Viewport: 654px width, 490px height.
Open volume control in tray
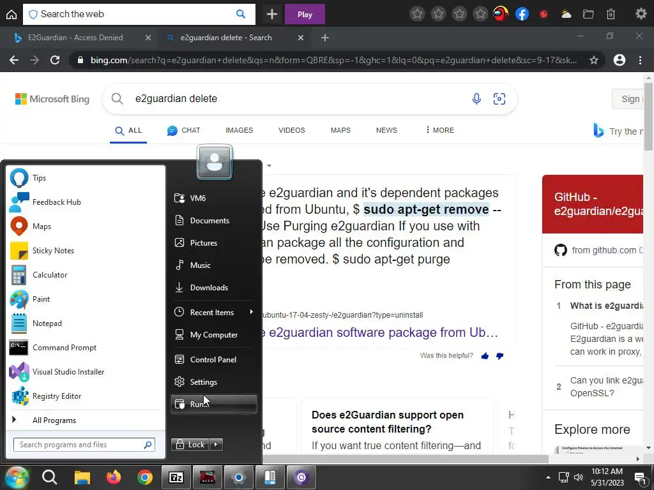[x=579, y=477]
